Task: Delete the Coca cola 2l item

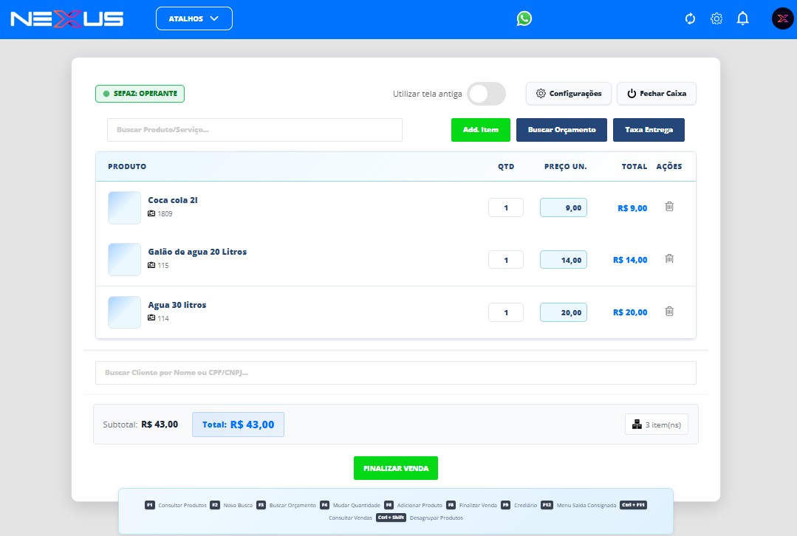Action: pyautogui.click(x=669, y=207)
